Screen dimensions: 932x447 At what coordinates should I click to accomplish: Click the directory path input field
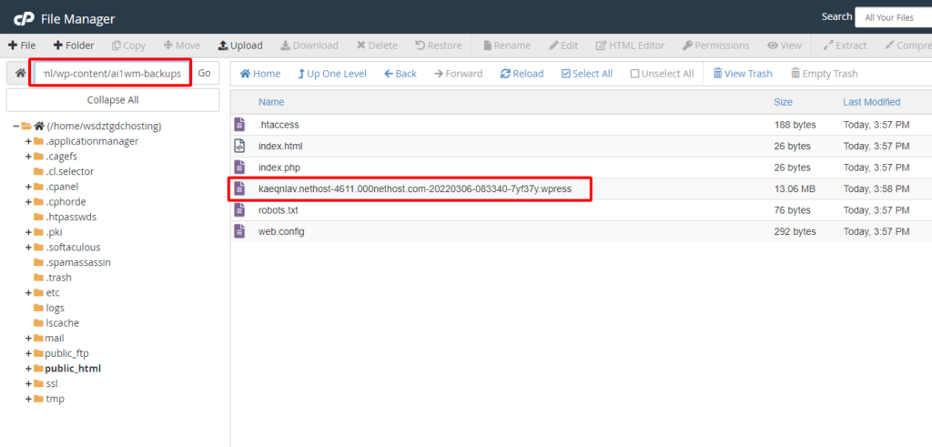pos(111,73)
